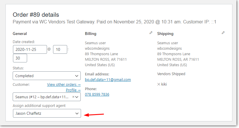Click the Billing section heading
The image size is (239, 128).
(91, 34)
